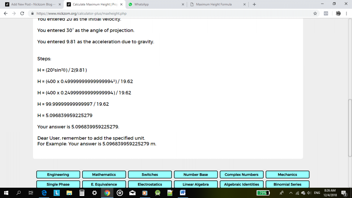Switch to Microsoft Word on taskbar

click(x=183, y=193)
